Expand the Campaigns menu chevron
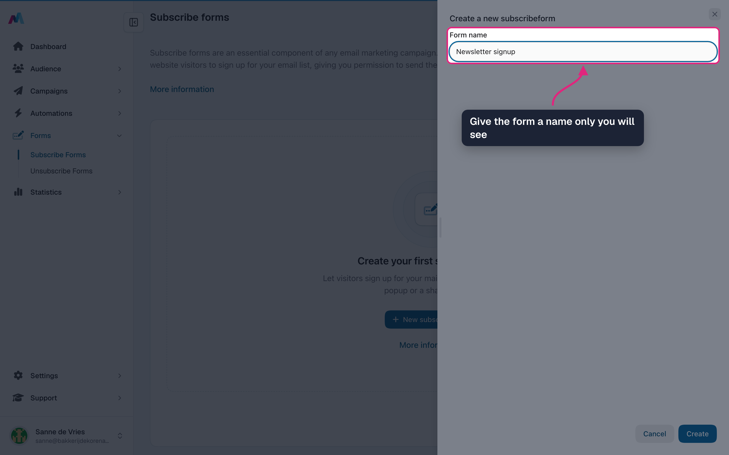 [119, 91]
